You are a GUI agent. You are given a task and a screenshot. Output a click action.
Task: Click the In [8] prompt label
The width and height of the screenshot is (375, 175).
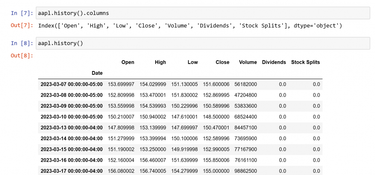pyautogui.click(x=22, y=43)
